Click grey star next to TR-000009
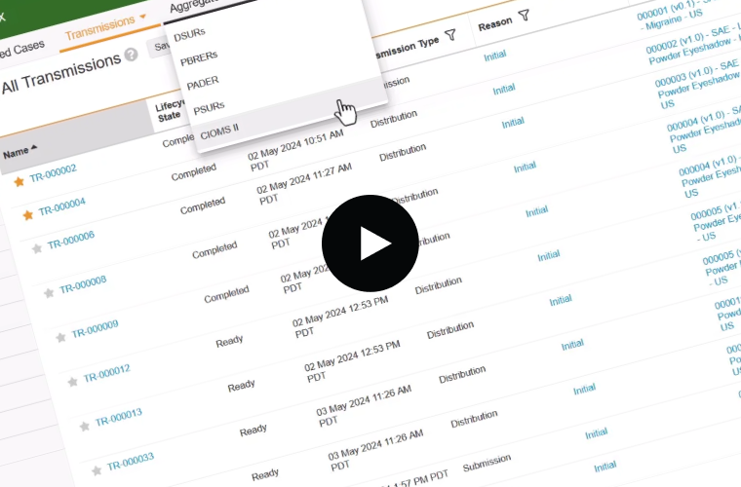 coord(60,337)
